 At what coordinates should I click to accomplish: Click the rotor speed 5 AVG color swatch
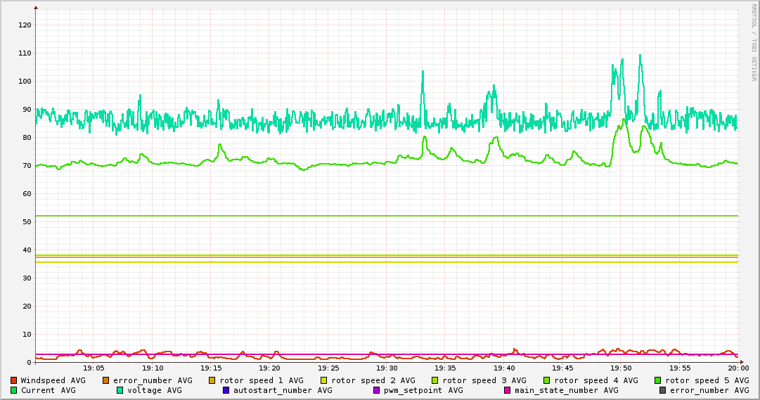click(x=658, y=380)
